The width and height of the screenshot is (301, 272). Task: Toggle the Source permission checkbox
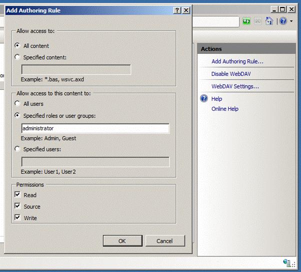pos(17,206)
